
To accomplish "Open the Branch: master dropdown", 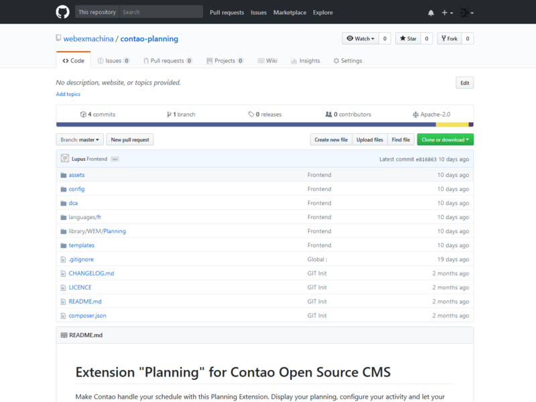I will (x=80, y=139).
